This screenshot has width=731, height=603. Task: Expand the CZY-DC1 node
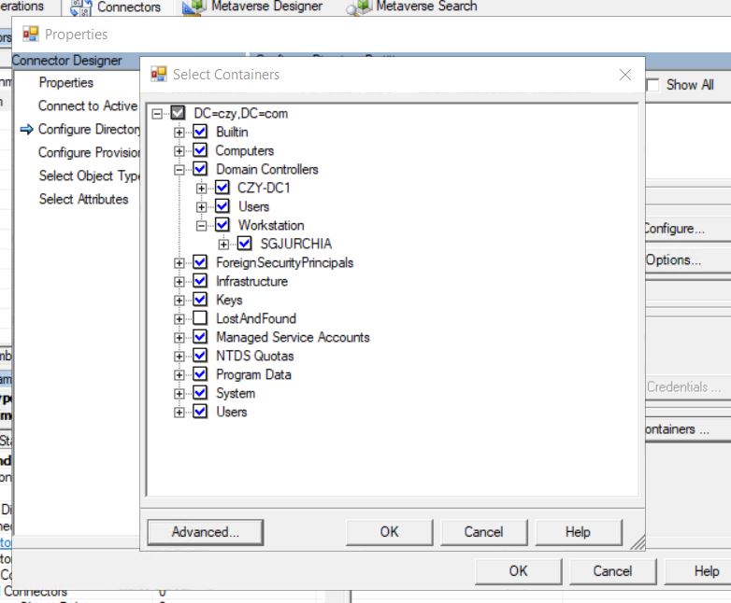(201, 189)
